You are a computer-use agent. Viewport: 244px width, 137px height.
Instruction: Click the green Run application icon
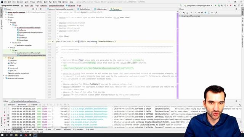point(215,6)
